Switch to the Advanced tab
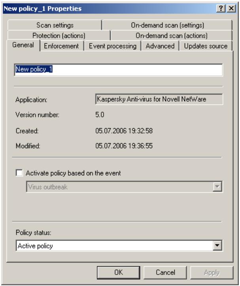The width and height of the screenshot is (240, 286). click(x=160, y=46)
